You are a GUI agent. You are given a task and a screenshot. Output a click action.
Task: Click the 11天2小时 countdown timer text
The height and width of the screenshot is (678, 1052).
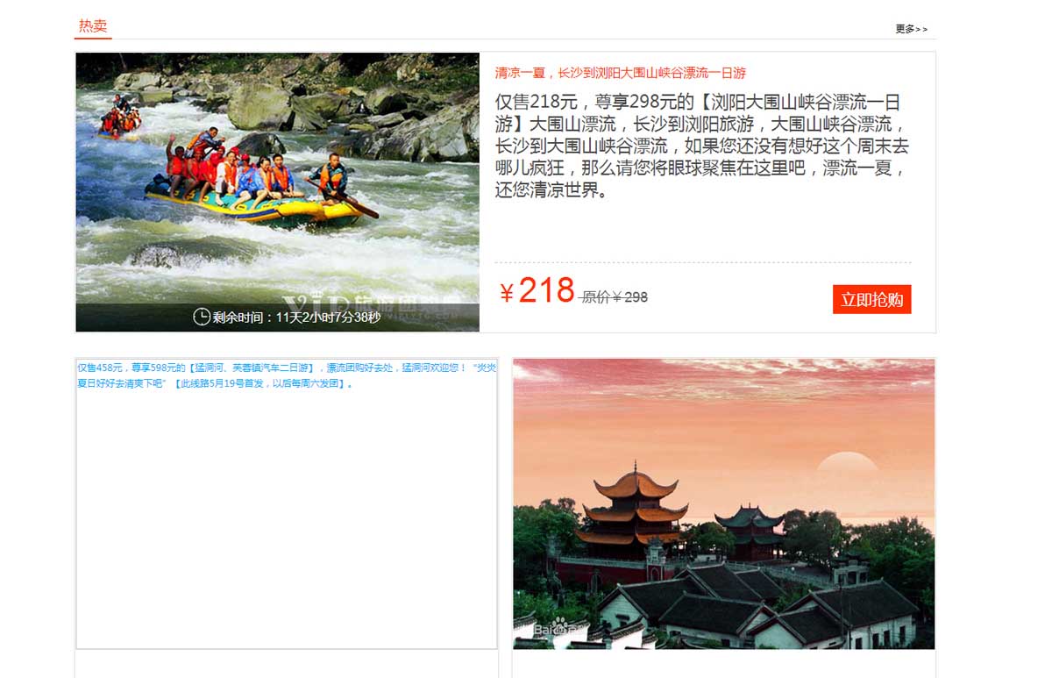pos(328,318)
